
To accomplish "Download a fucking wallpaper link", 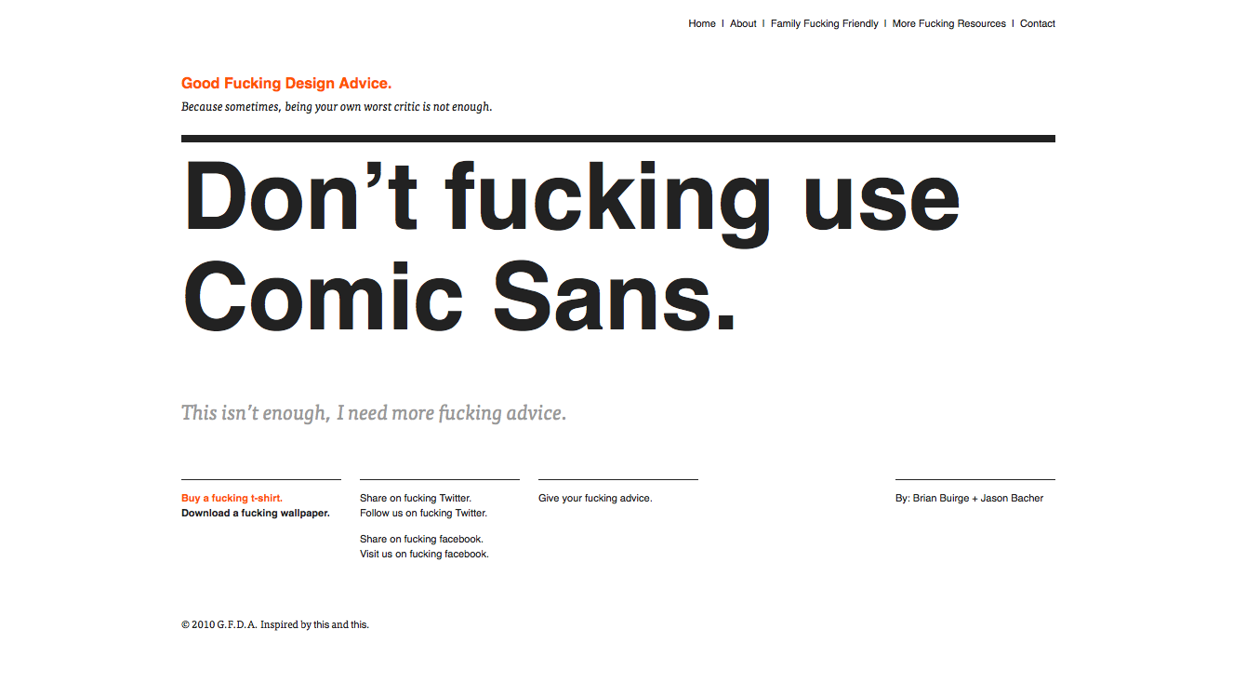I will click(x=256, y=514).
